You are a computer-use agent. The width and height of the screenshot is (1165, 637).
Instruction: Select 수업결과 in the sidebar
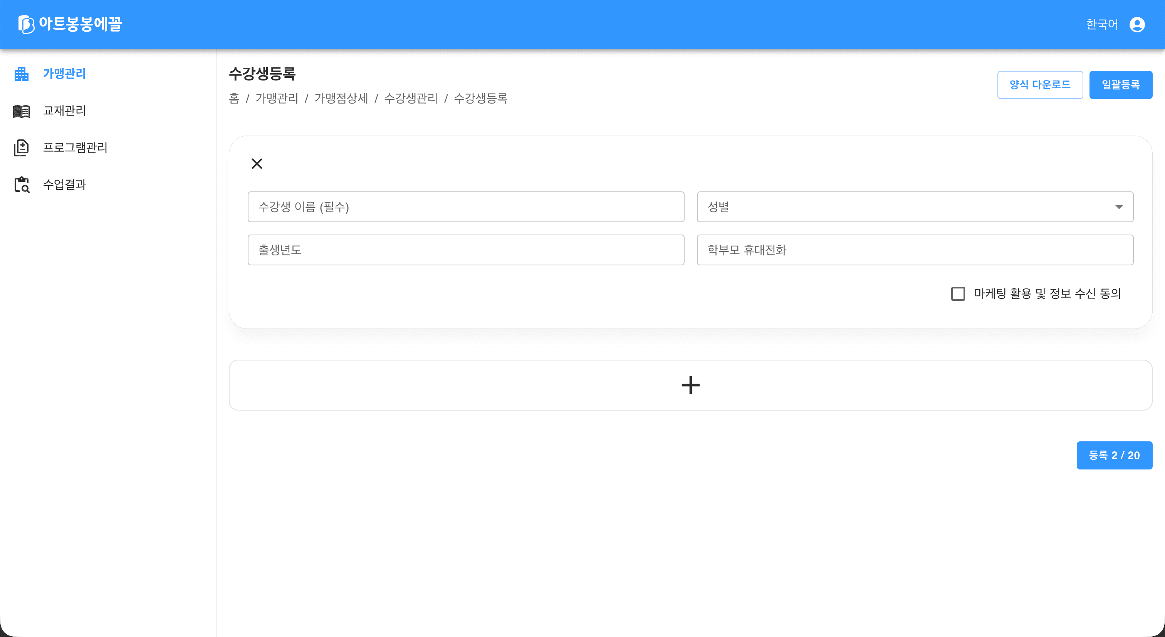pyautogui.click(x=64, y=185)
